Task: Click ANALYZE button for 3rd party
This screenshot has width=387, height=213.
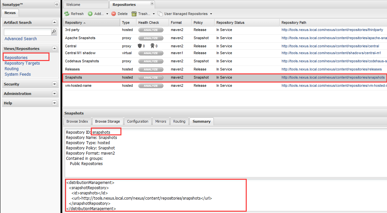Action: point(151,30)
